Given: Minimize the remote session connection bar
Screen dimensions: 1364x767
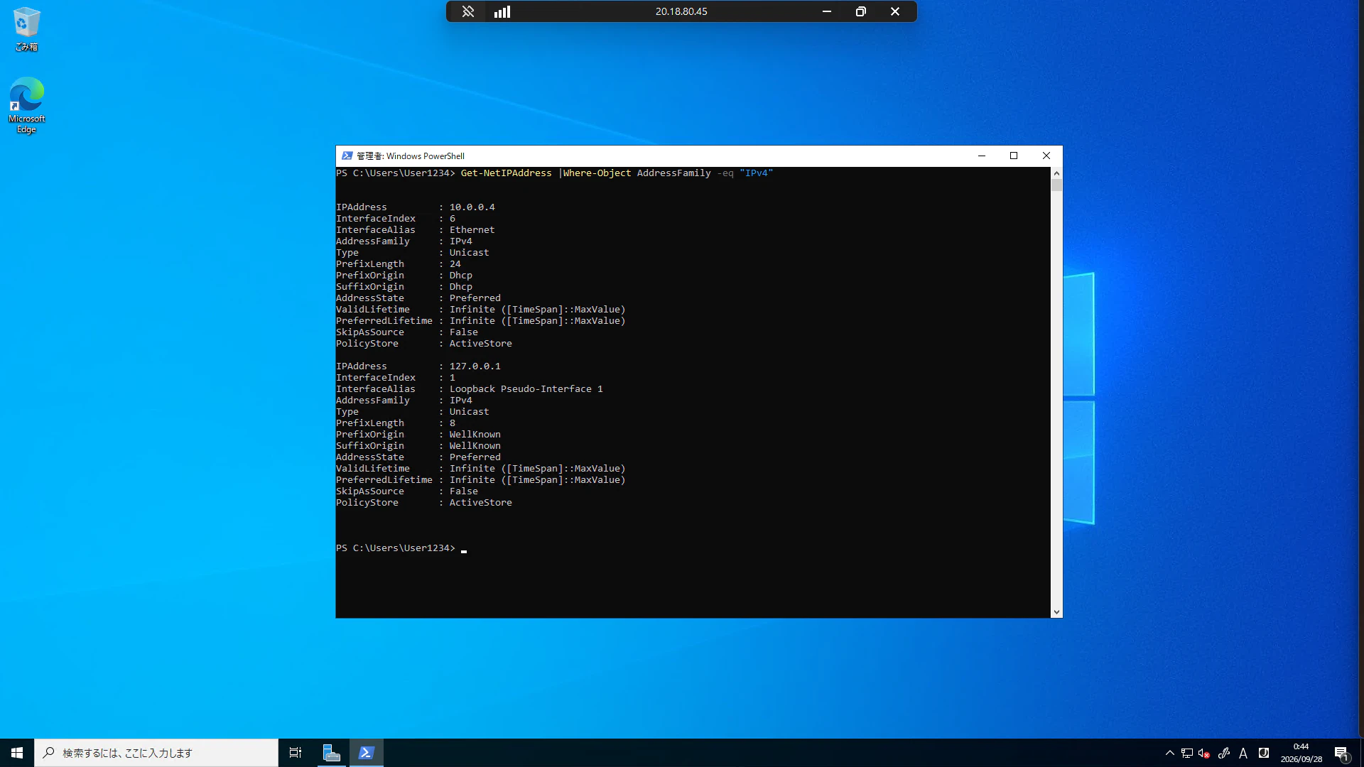Looking at the screenshot, I should point(827,11).
